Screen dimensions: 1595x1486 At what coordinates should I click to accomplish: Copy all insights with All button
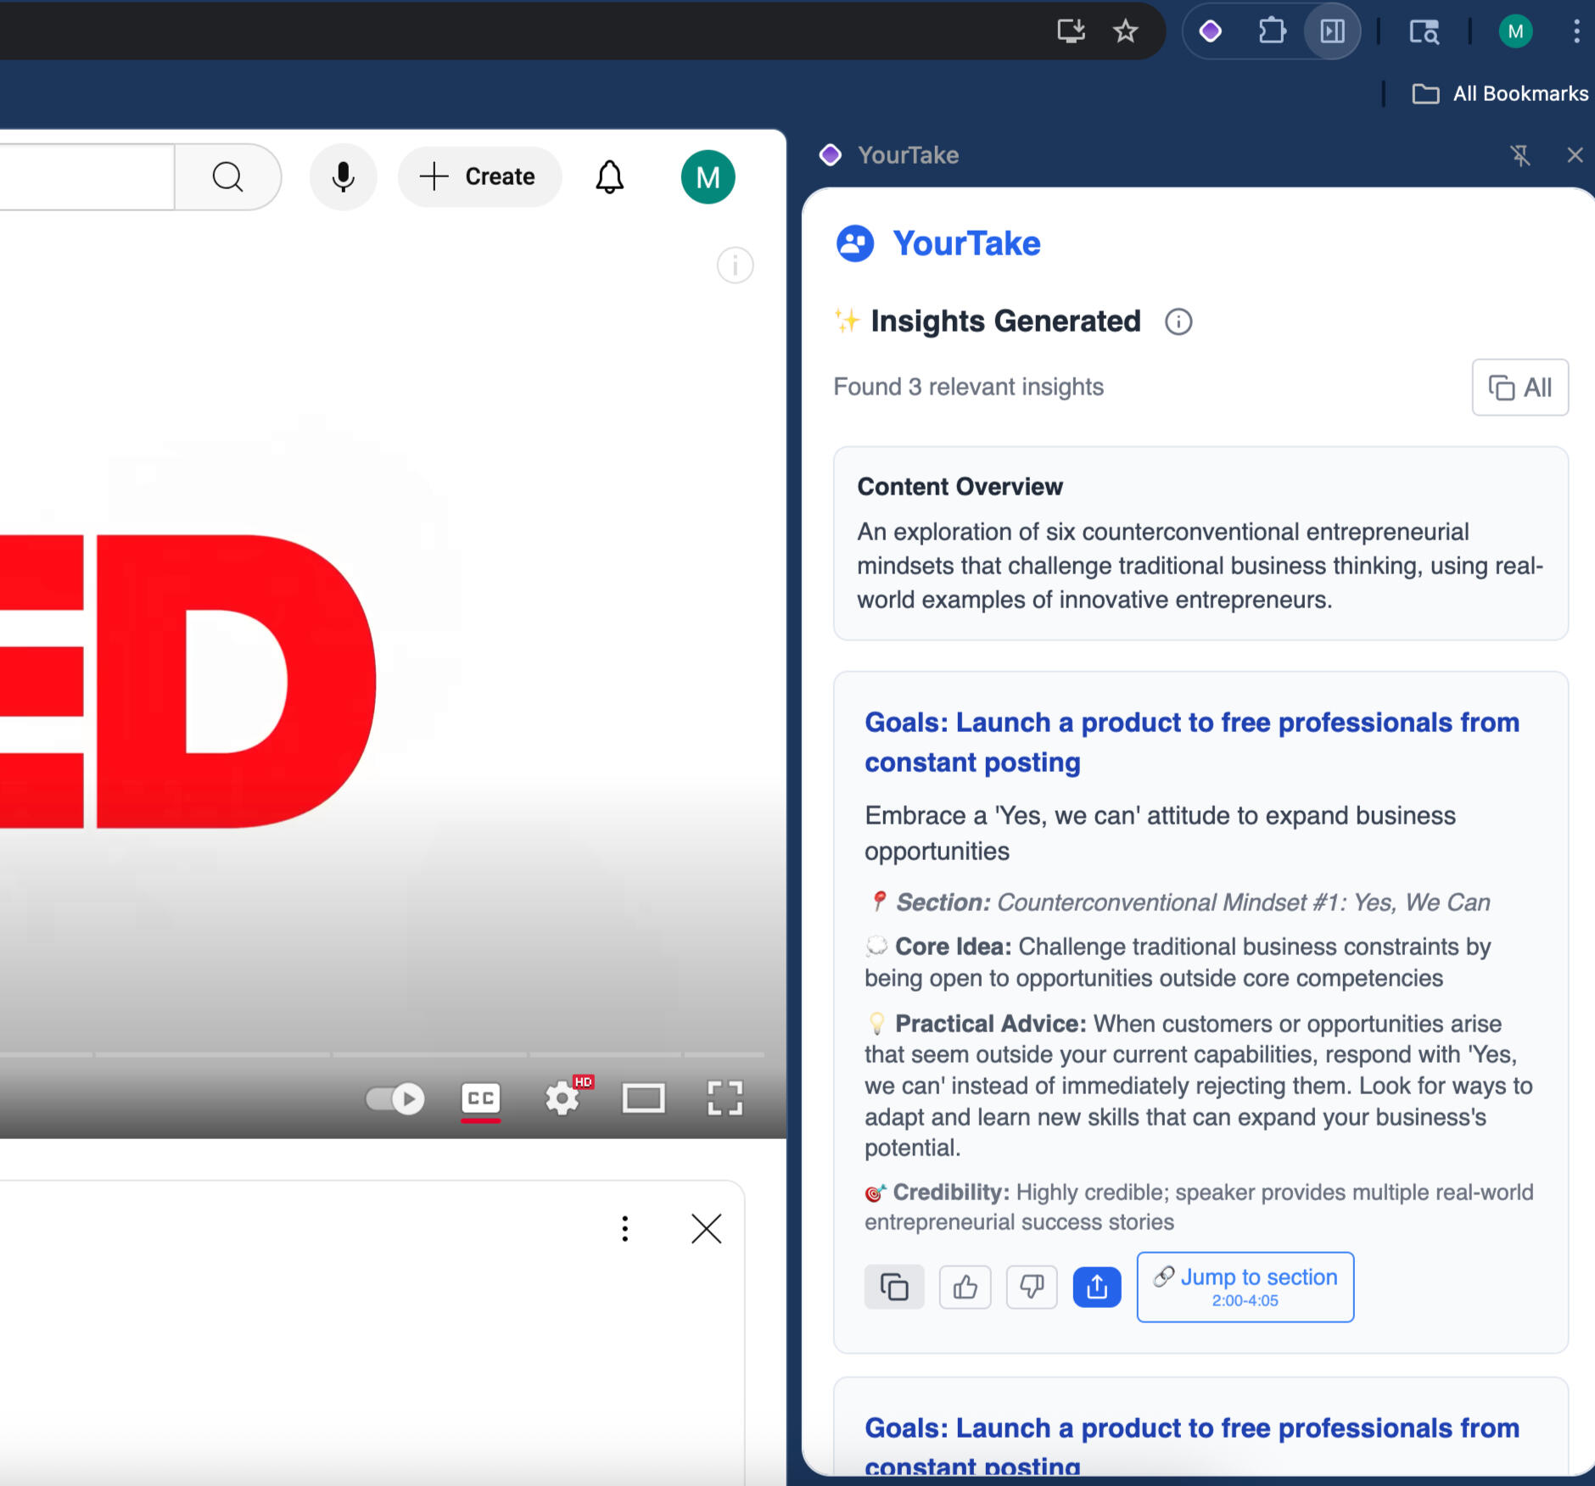[x=1519, y=388]
